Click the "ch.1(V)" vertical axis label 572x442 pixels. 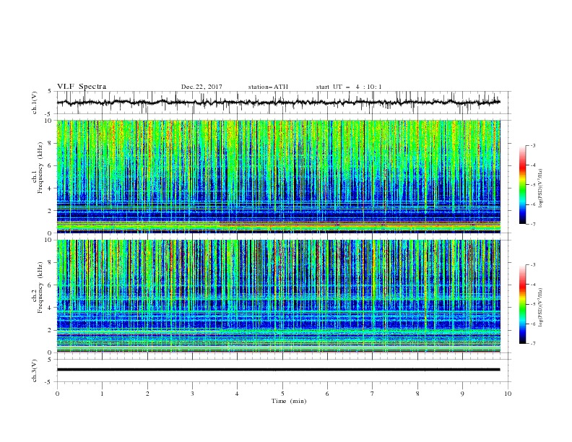(x=35, y=103)
